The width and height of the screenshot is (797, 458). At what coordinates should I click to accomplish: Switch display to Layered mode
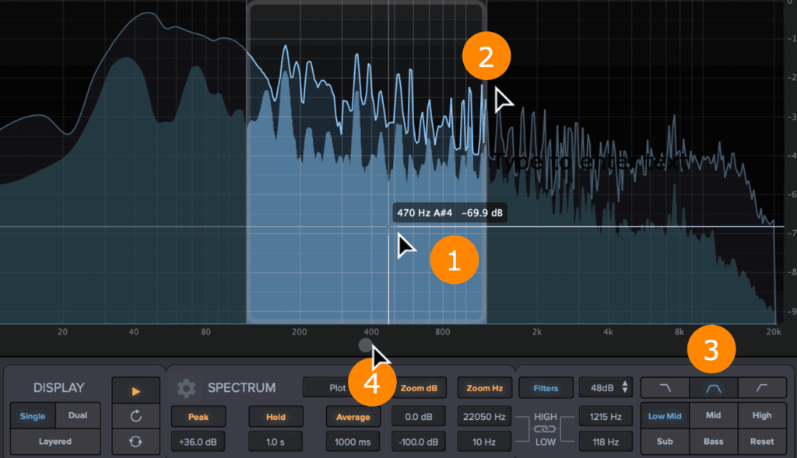click(55, 441)
